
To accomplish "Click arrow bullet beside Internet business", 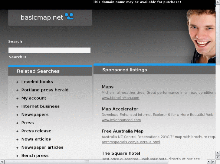I will pyautogui.click(x=17, y=107).
